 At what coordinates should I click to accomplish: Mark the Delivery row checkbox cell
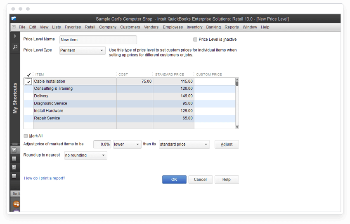tap(28, 96)
